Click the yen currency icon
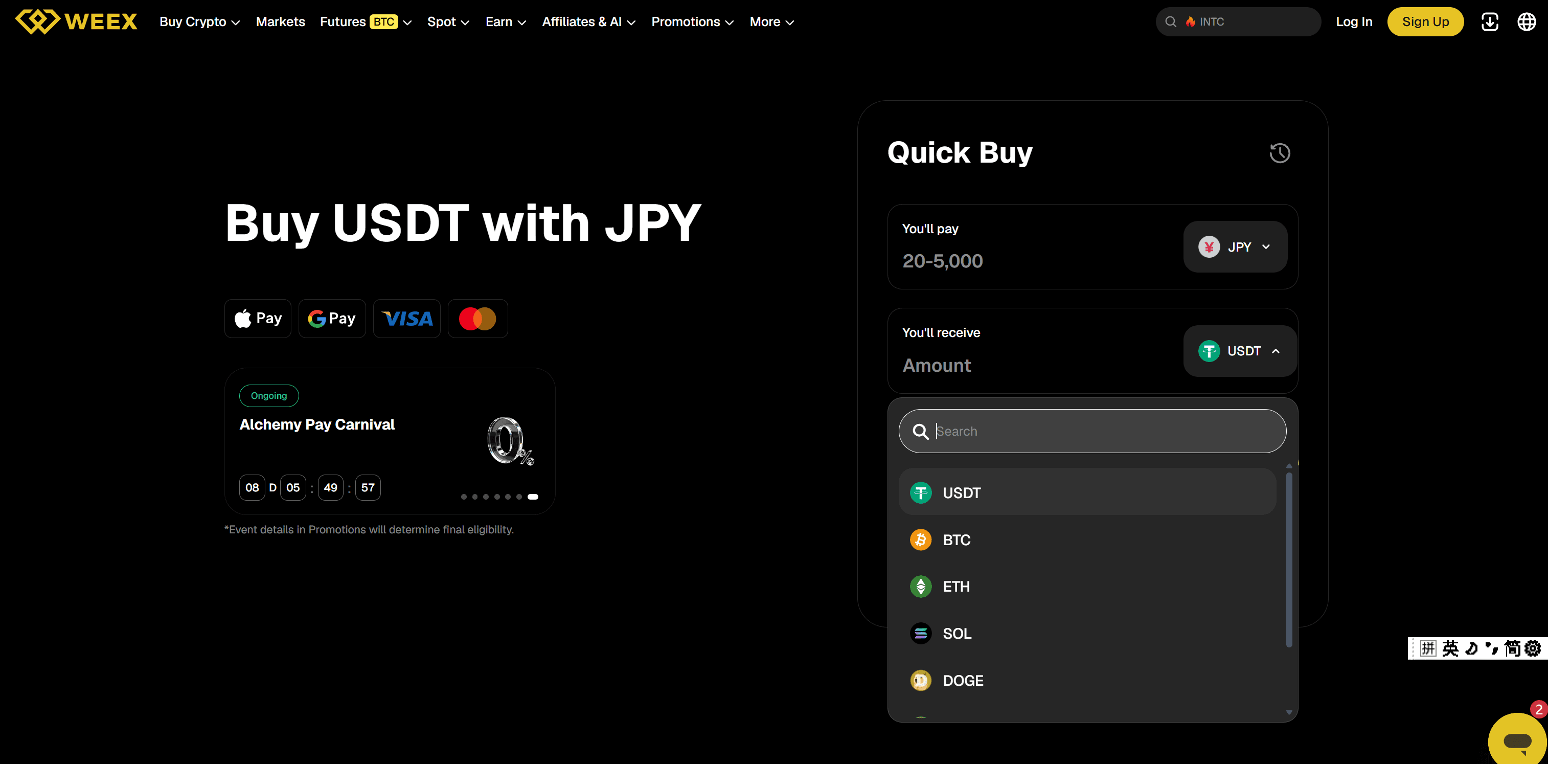Viewport: 1548px width, 764px height. pos(1209,247)
